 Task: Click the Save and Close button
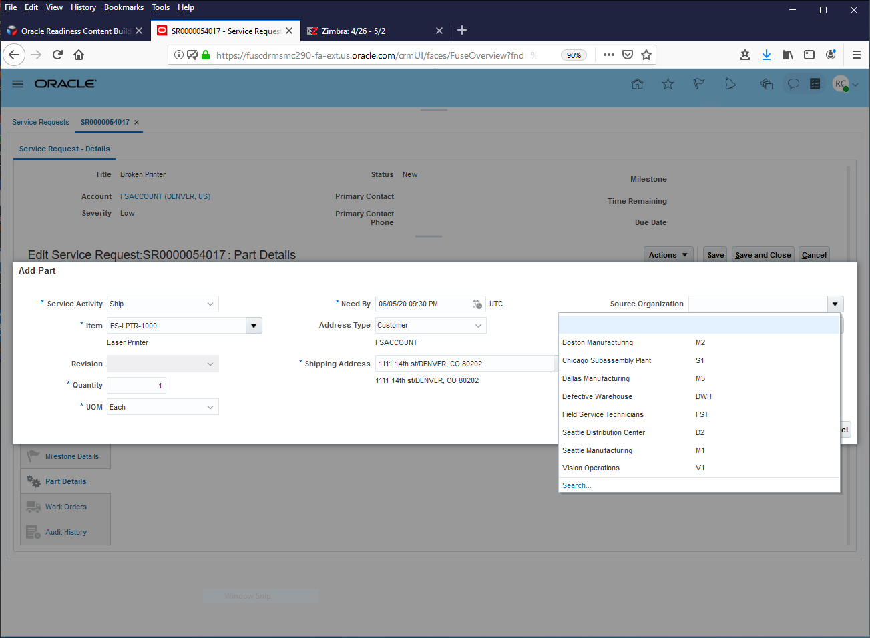(x=763, y=255)
